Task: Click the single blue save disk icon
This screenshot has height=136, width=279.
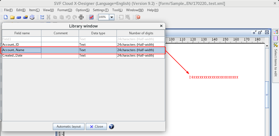Action: [19, 17]
